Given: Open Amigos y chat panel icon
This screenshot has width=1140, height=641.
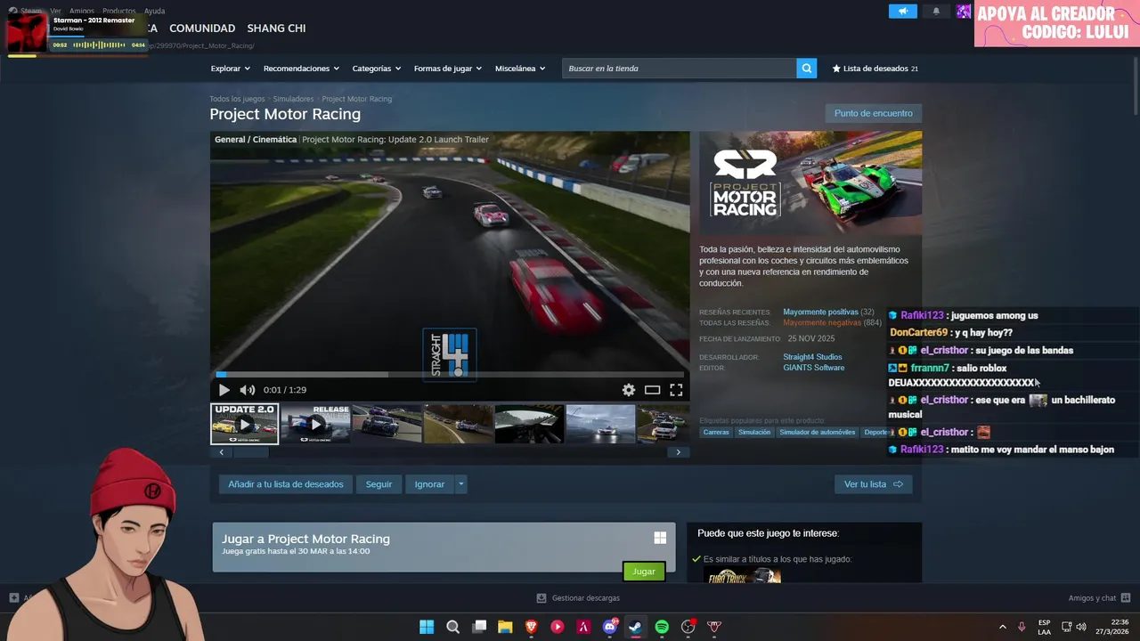Looking at the screenshot, I should click(x=1126, y=598).
